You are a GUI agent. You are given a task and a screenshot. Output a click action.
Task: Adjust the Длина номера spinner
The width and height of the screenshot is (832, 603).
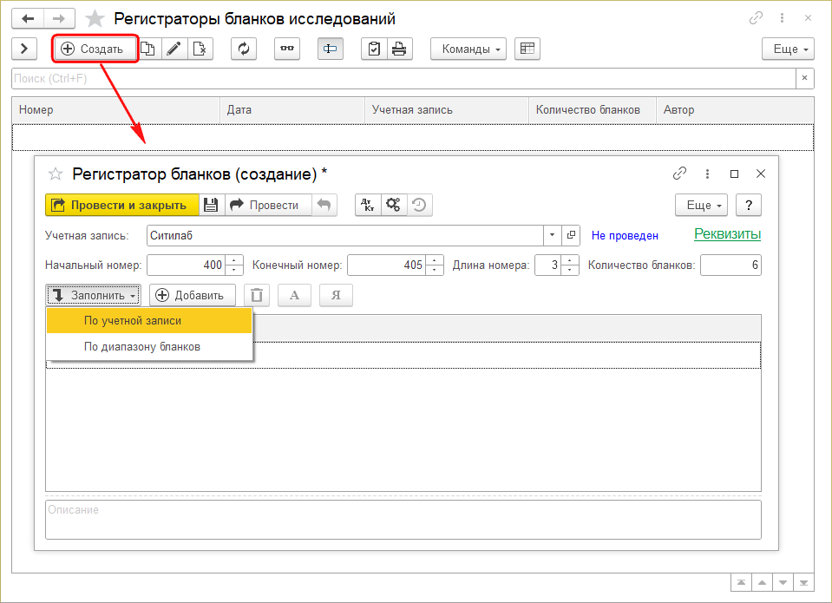570,265
